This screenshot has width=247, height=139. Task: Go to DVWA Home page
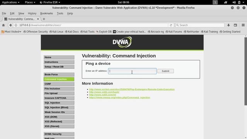59,58
